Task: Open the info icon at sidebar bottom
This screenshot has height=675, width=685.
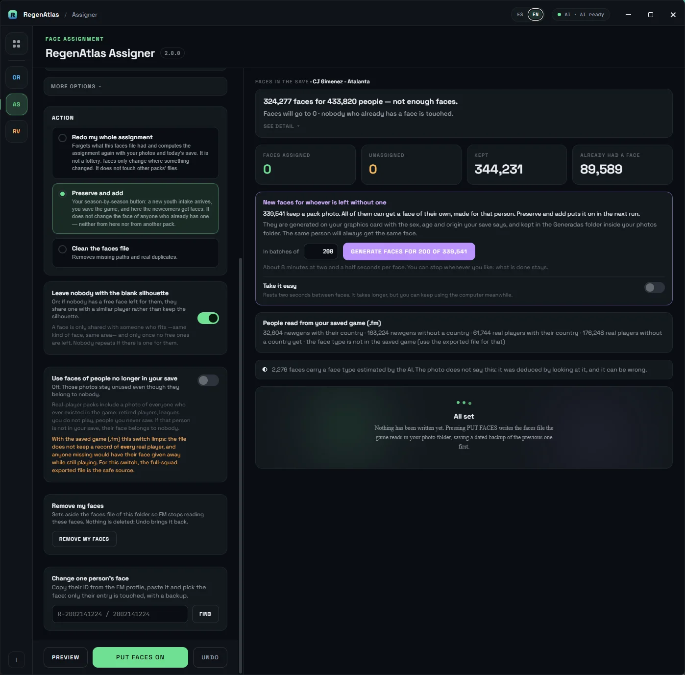Action: (x=17, y=660)
